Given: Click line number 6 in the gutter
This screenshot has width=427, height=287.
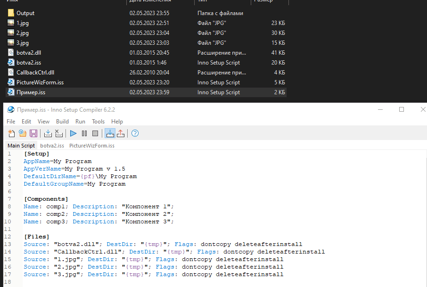Looking at the screenshot, I should (x=9, y=191).
